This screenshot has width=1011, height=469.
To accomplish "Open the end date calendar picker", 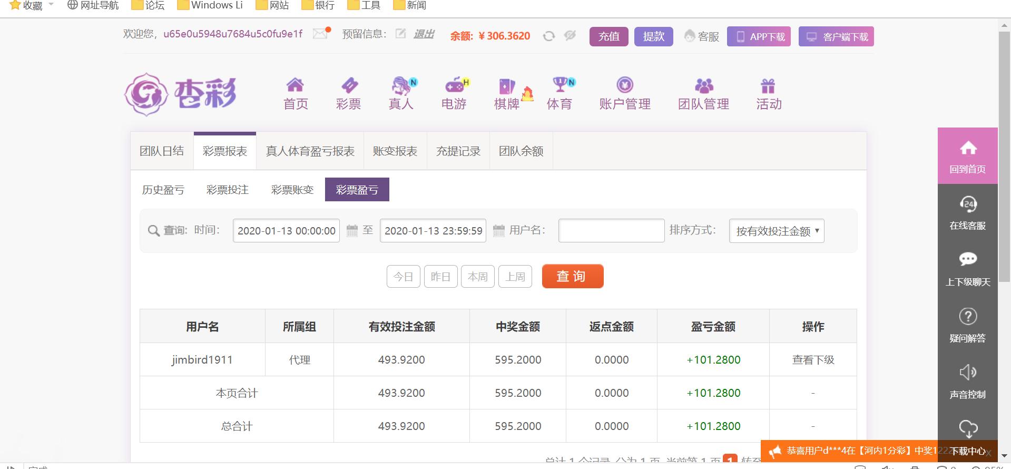I will pos(498,231).
